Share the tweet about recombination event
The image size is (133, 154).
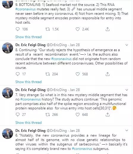pyautogui.click(x=107, y=74)
